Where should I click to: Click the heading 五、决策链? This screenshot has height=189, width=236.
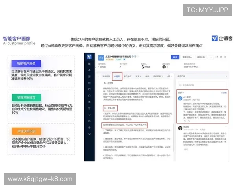109,83
